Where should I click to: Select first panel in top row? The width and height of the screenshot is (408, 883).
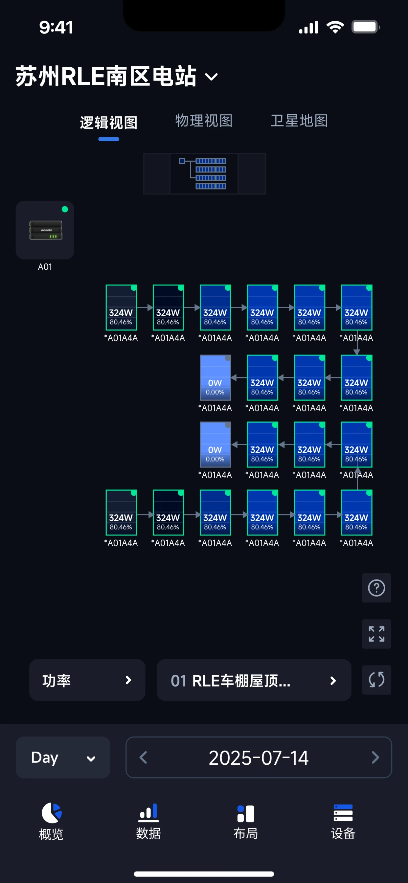121,307
